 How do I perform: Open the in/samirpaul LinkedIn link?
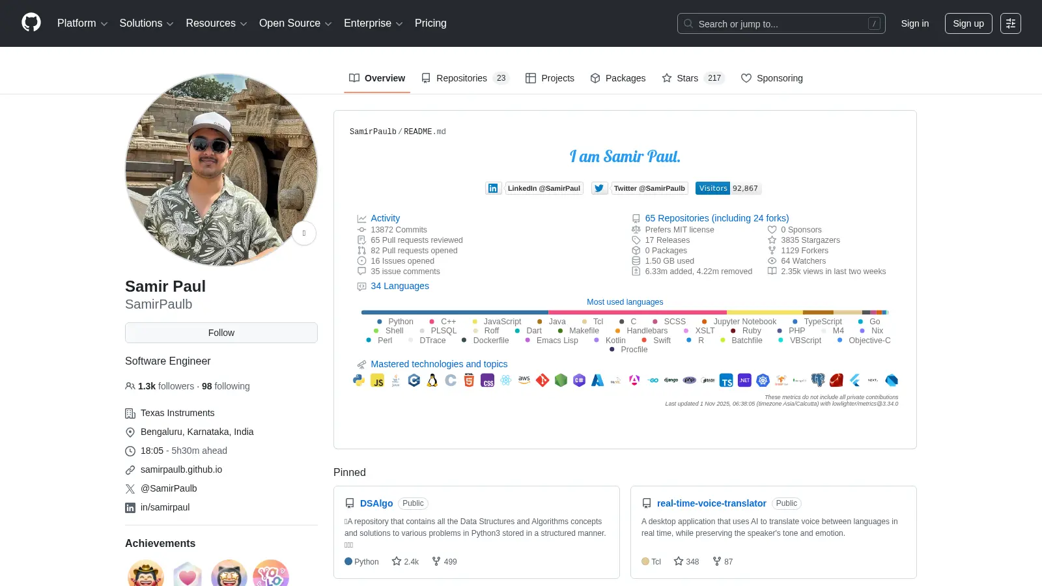pyautogui.click(x=165, y=507)
